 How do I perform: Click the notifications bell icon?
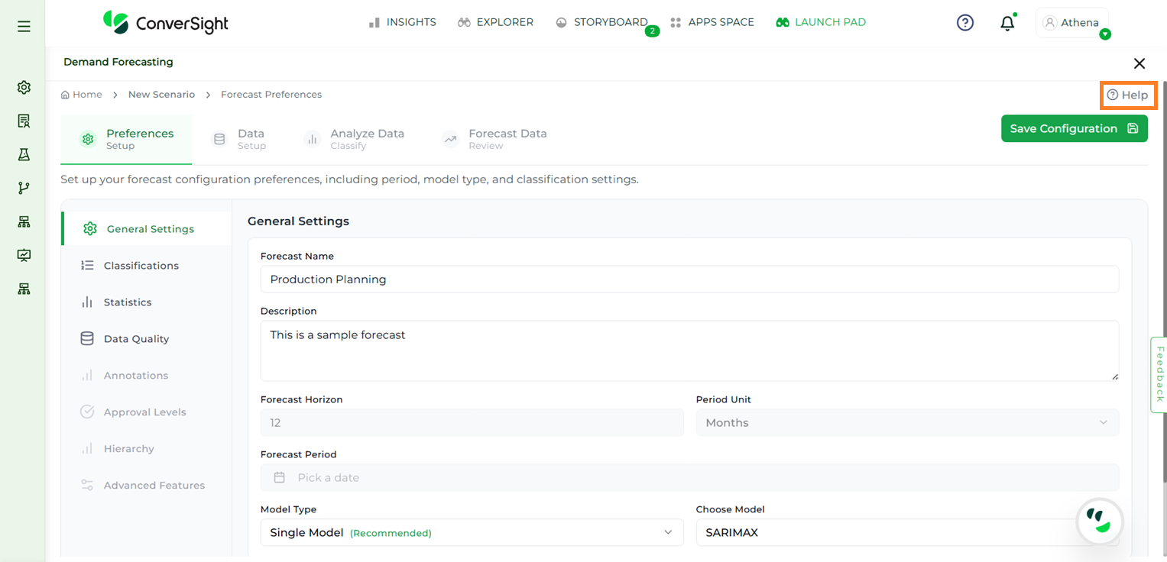click(x=1007, y=23)
